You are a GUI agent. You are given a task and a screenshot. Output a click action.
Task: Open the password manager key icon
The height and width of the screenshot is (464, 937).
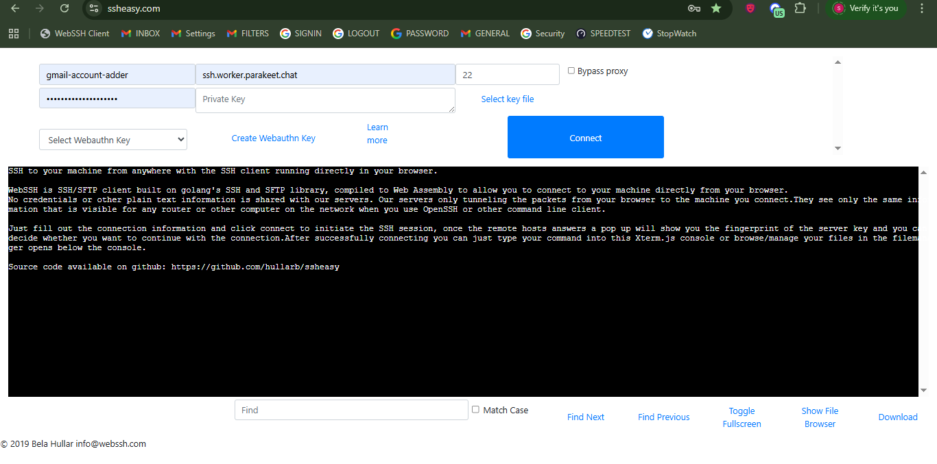click(693, 8)
